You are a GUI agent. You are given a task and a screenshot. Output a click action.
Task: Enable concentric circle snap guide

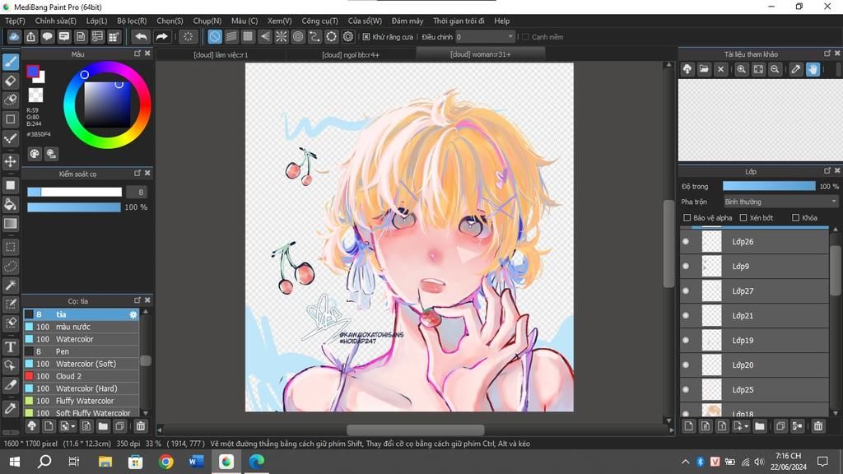pos(298,36)
